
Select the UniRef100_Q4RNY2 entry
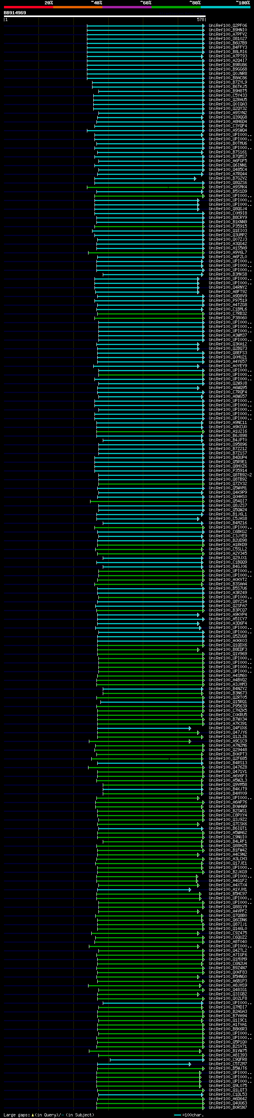click(x=228, y=287)
